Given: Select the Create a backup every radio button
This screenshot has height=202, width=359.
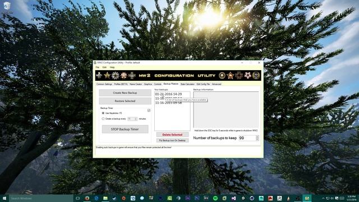Looking at the screenshot, I should click(103, 119).
